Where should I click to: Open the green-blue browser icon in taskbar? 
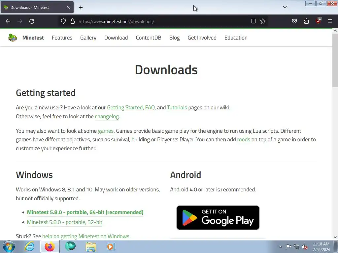click(x=70, y=246)
